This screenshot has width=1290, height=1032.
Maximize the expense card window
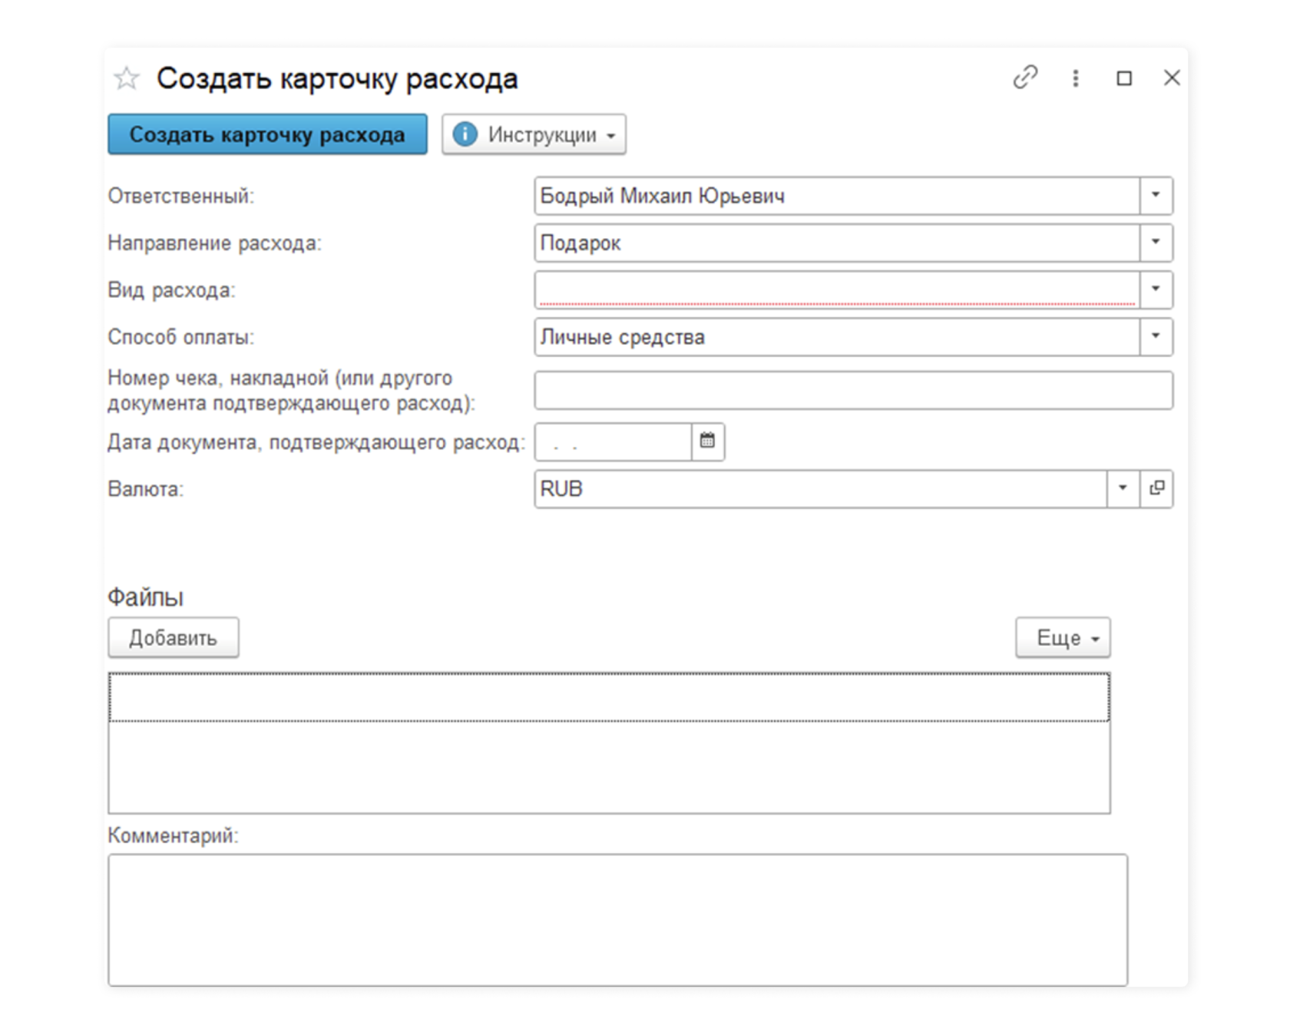pos(1124,78)
